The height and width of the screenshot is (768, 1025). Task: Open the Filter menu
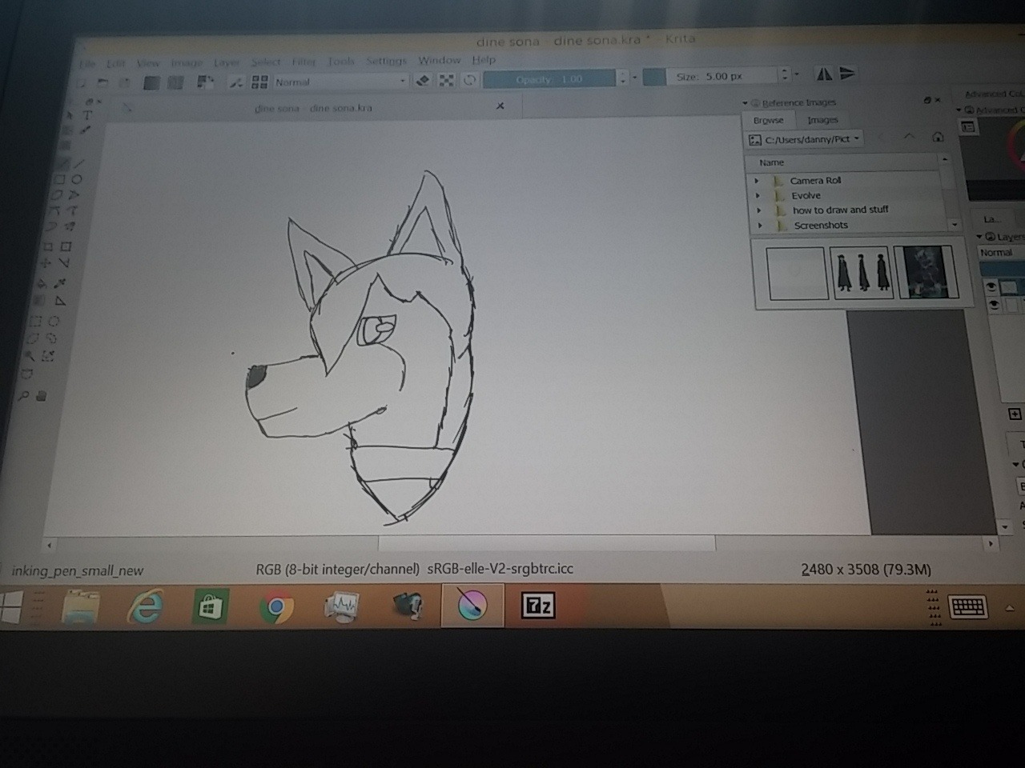point(303,62)
